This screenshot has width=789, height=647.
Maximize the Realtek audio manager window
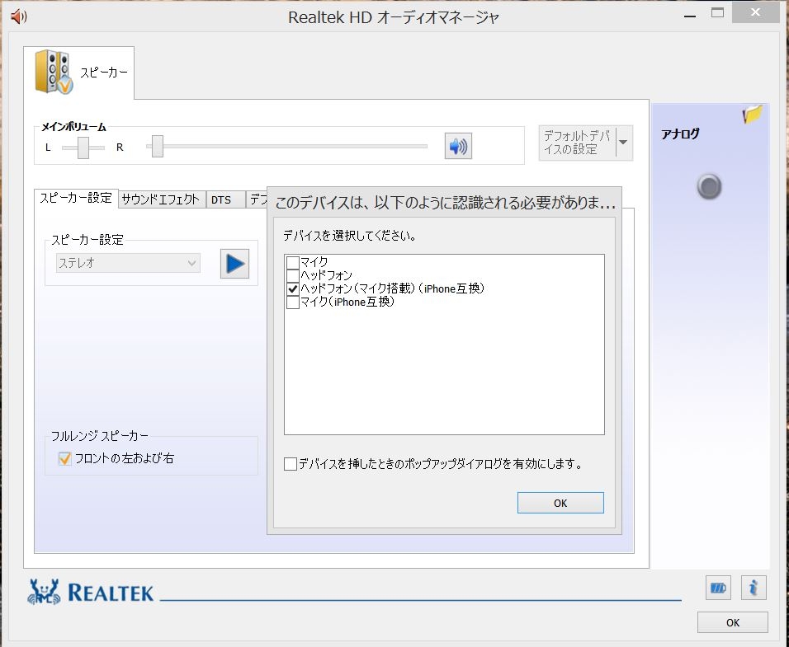point(717,13)
